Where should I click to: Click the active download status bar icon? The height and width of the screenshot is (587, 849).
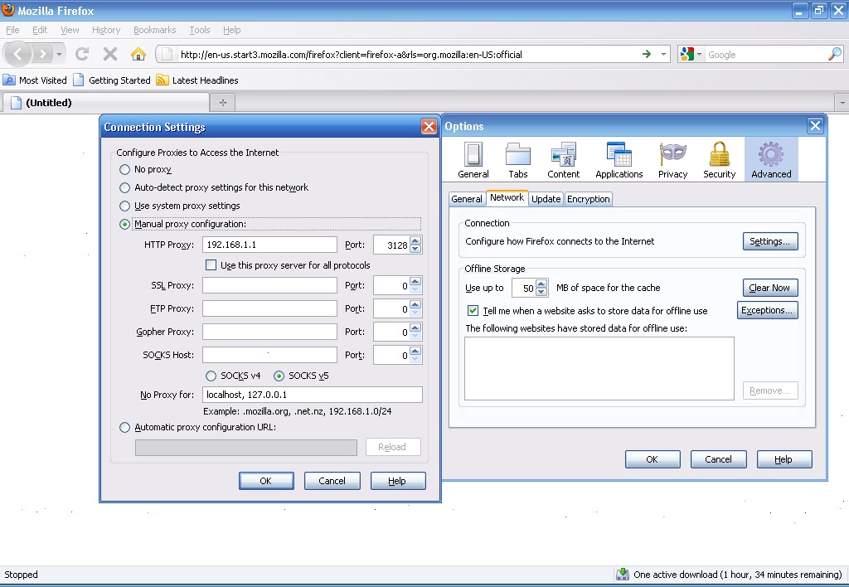pos(623,574)
